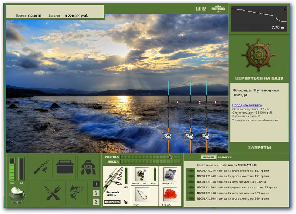Select the middle fishing rod in the scene
296x214 pixels.
190,117
